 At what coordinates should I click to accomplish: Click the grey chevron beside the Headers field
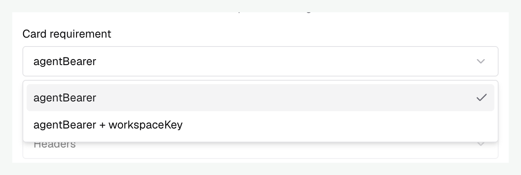pyautogui.click(x=480, y=144)
